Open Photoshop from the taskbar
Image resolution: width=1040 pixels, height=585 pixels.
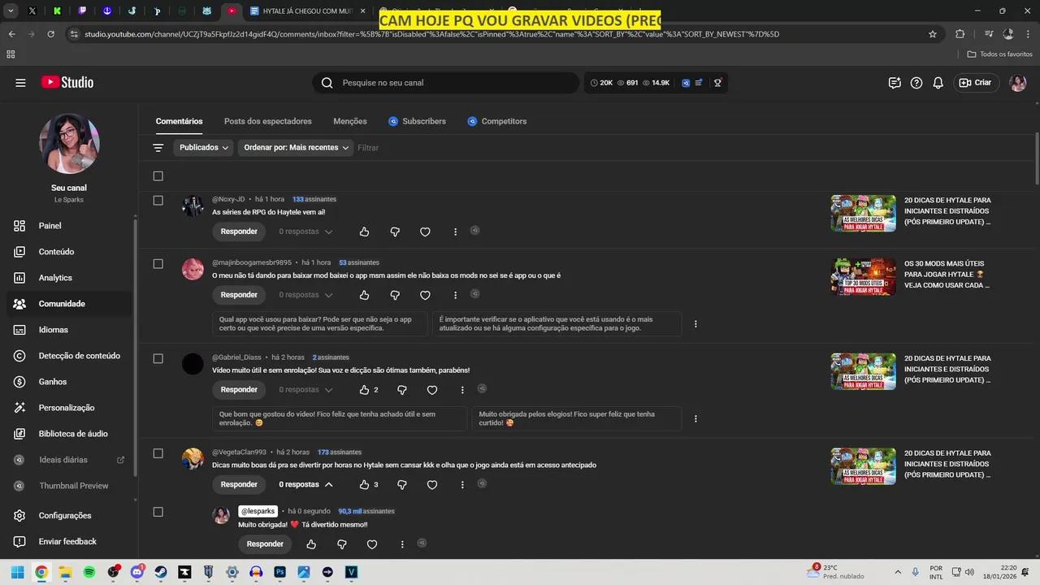click(279, 572)
